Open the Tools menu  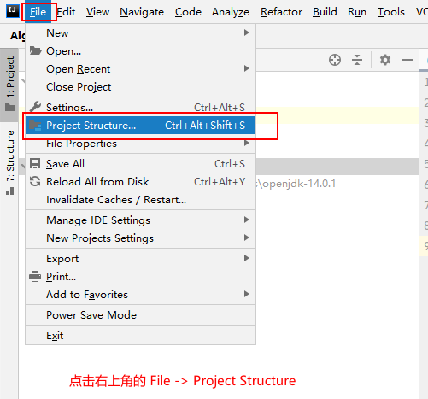[x=390, y=12]
